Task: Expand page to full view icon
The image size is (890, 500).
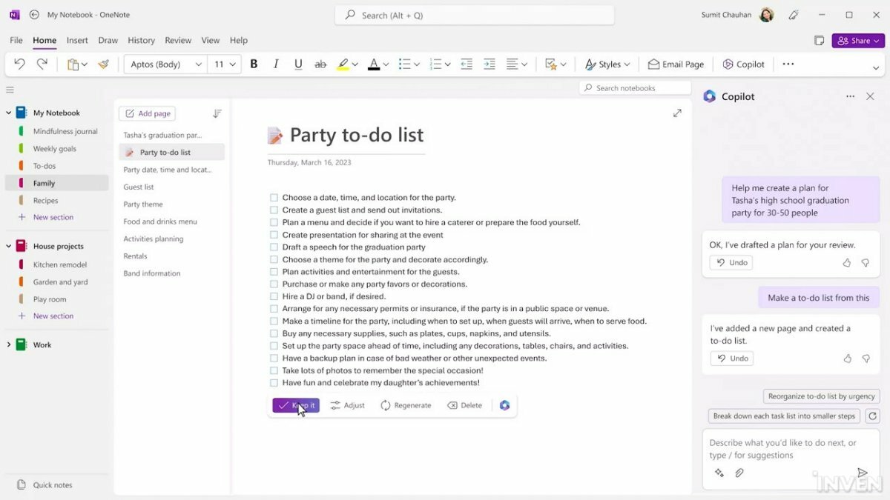Action: [677, 113]
